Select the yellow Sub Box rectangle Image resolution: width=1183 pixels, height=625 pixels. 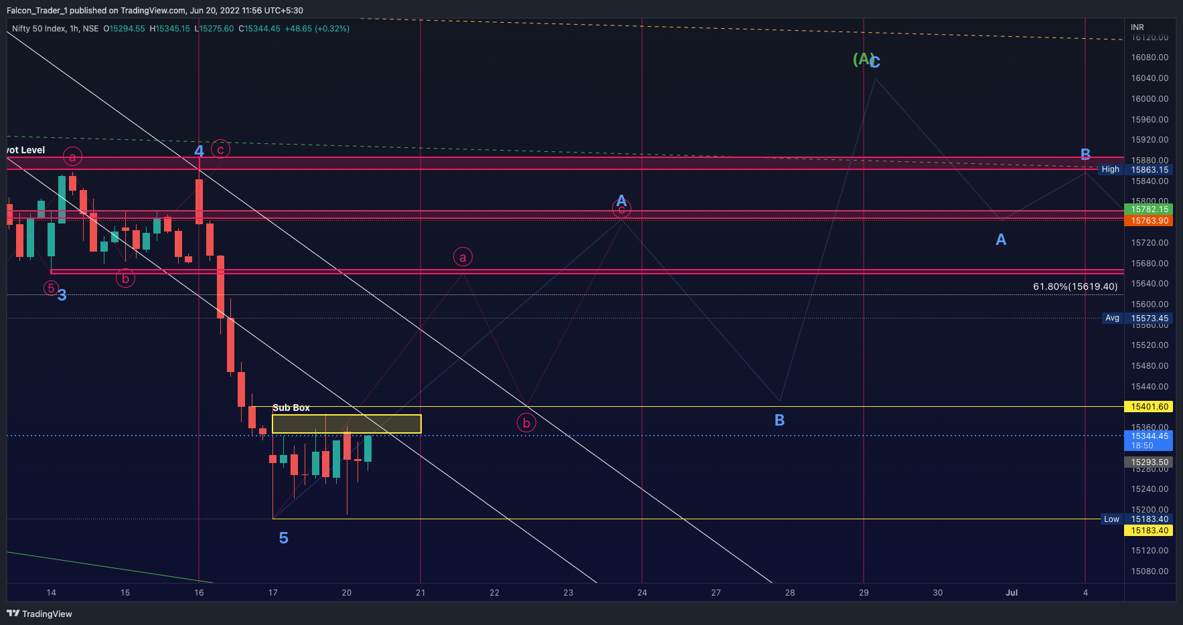pyautogui.click(x=347, y=424)
